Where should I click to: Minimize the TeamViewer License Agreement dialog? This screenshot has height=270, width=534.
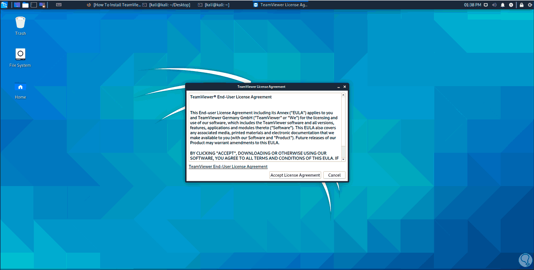[x=339, y=87]
